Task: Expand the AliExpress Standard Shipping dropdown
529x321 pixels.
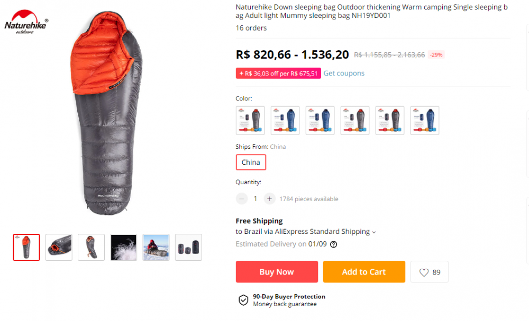Action: [374, 232]
